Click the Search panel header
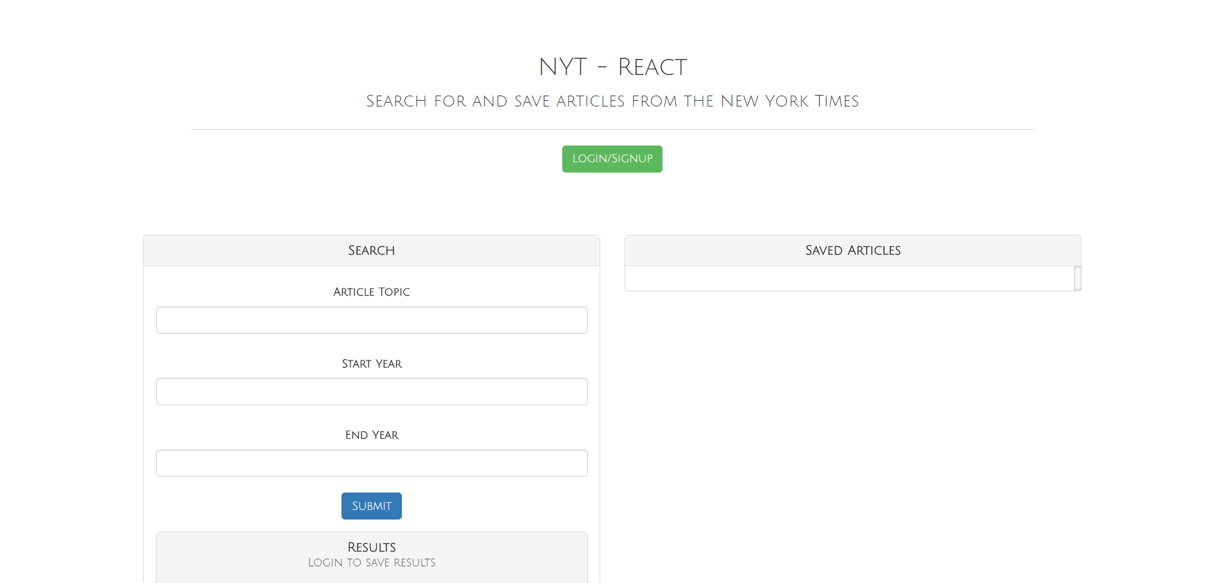Image resolution: width=1219 pixels, height=583 pixels. (x=372, y=251)
